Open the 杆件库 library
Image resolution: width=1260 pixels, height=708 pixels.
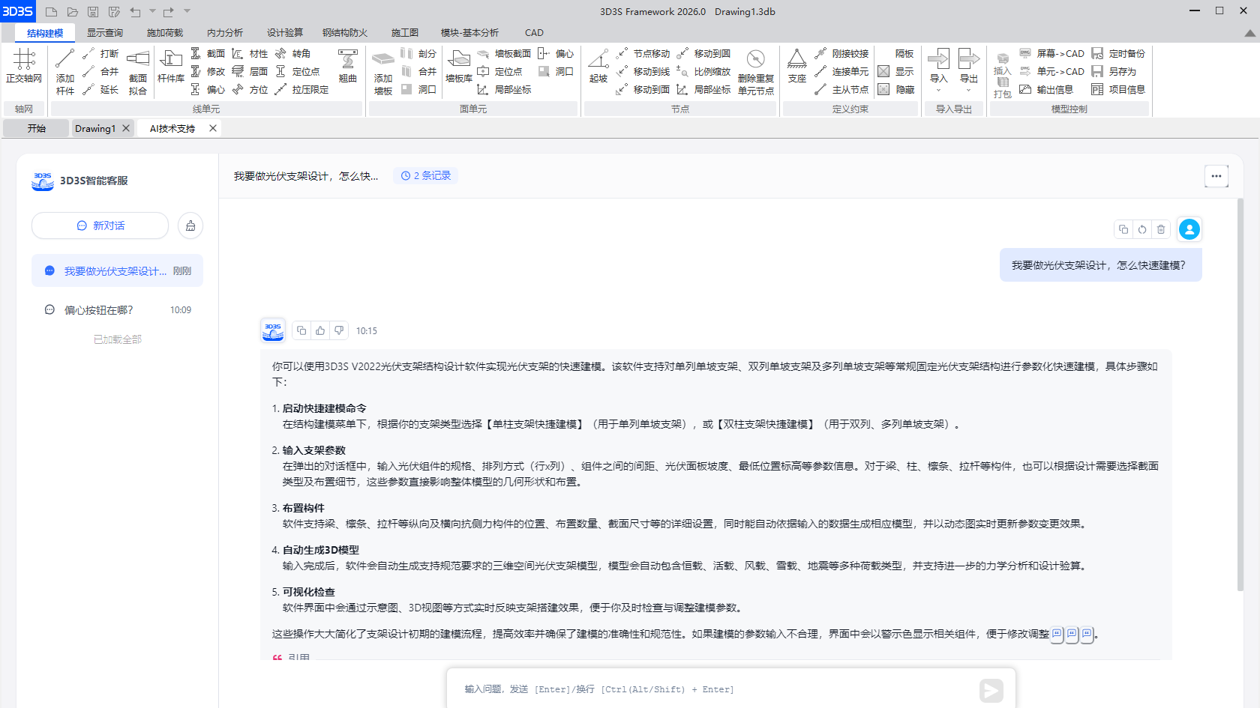pyautogui.click(x=171, y=66)
